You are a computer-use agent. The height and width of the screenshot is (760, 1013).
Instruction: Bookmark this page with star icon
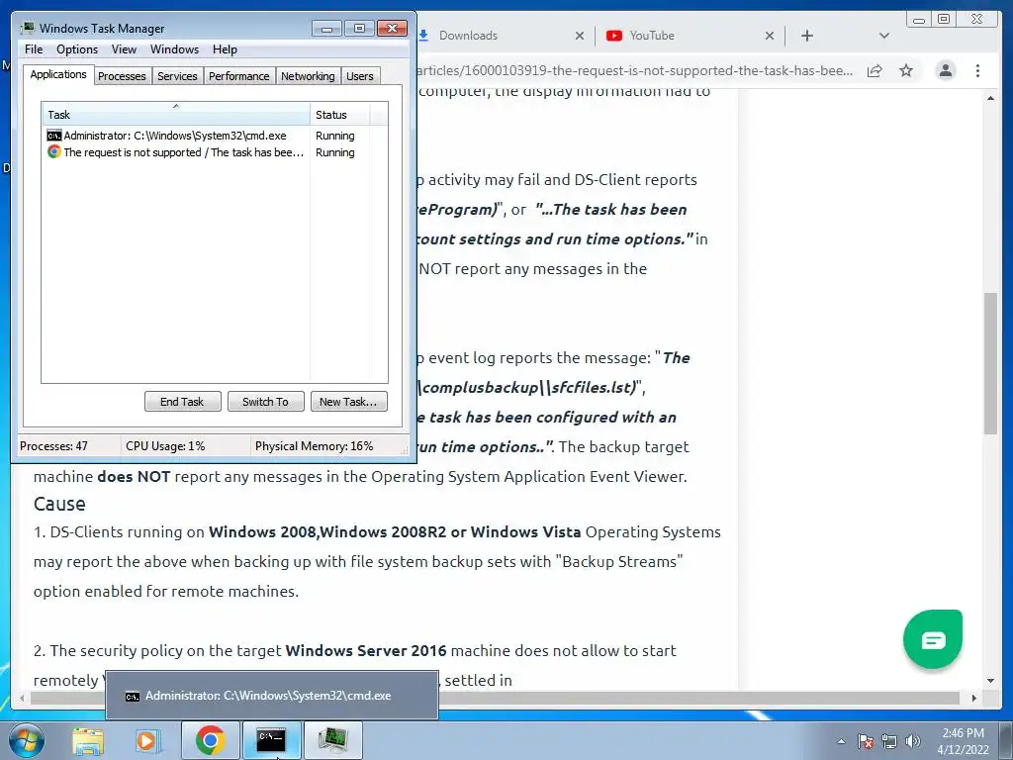906,70
